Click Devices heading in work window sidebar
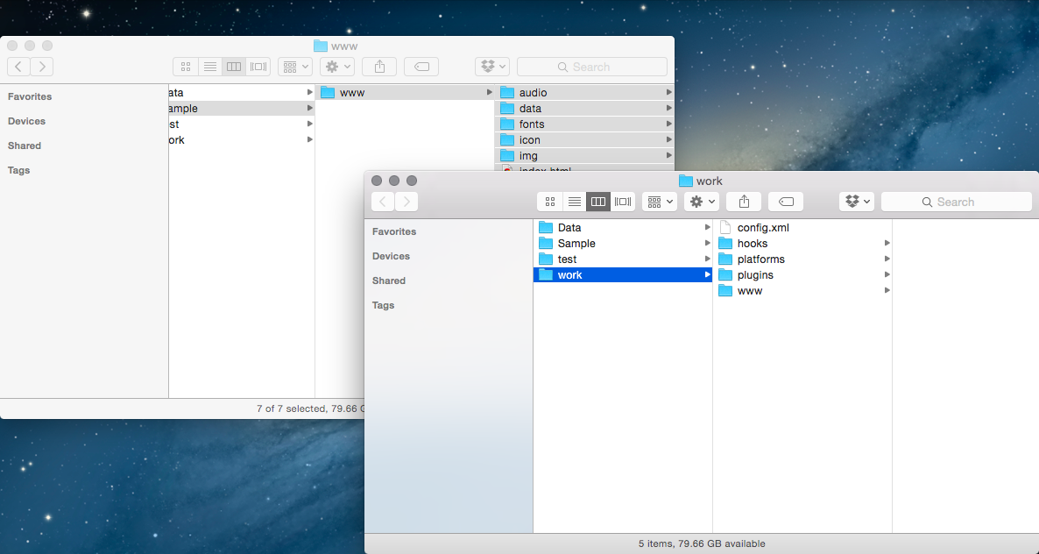Viewport: 1039px width, 554px height. pyautogui.click(x=391, y=256)
